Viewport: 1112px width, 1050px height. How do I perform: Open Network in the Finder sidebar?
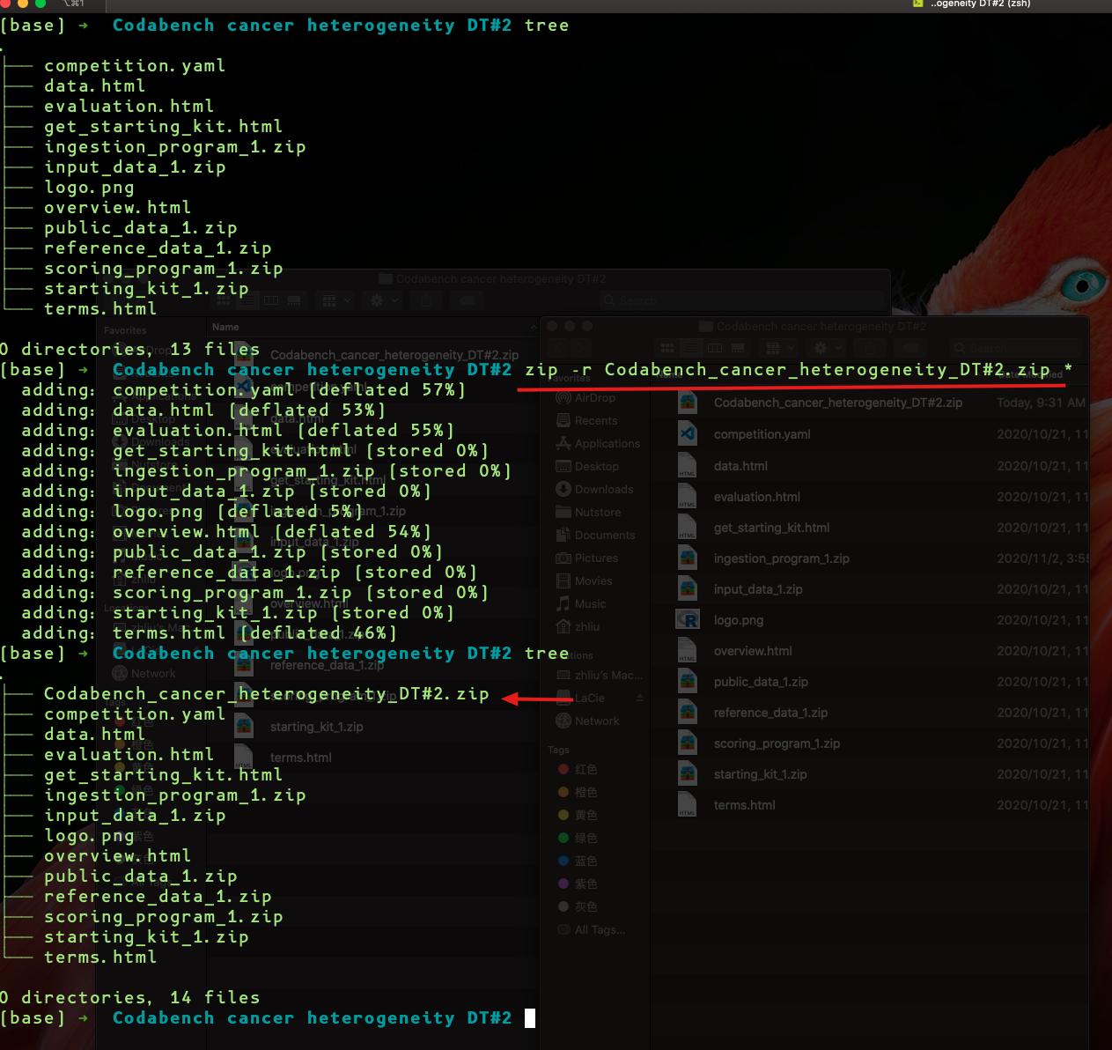coord(596,721)
